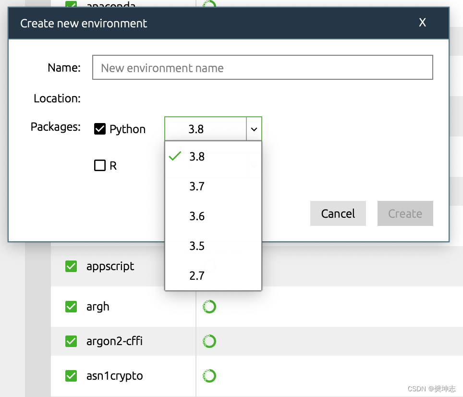
Task: Toggle the argh package checkbox
Action: click(x=71, y=307)
